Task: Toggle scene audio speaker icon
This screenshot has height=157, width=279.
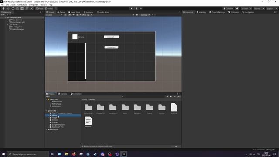Action: [x=74, y=15]
